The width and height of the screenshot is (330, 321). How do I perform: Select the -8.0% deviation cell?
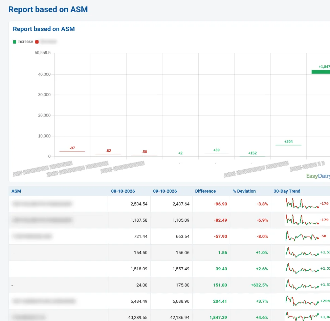click(x=250, y=236)
